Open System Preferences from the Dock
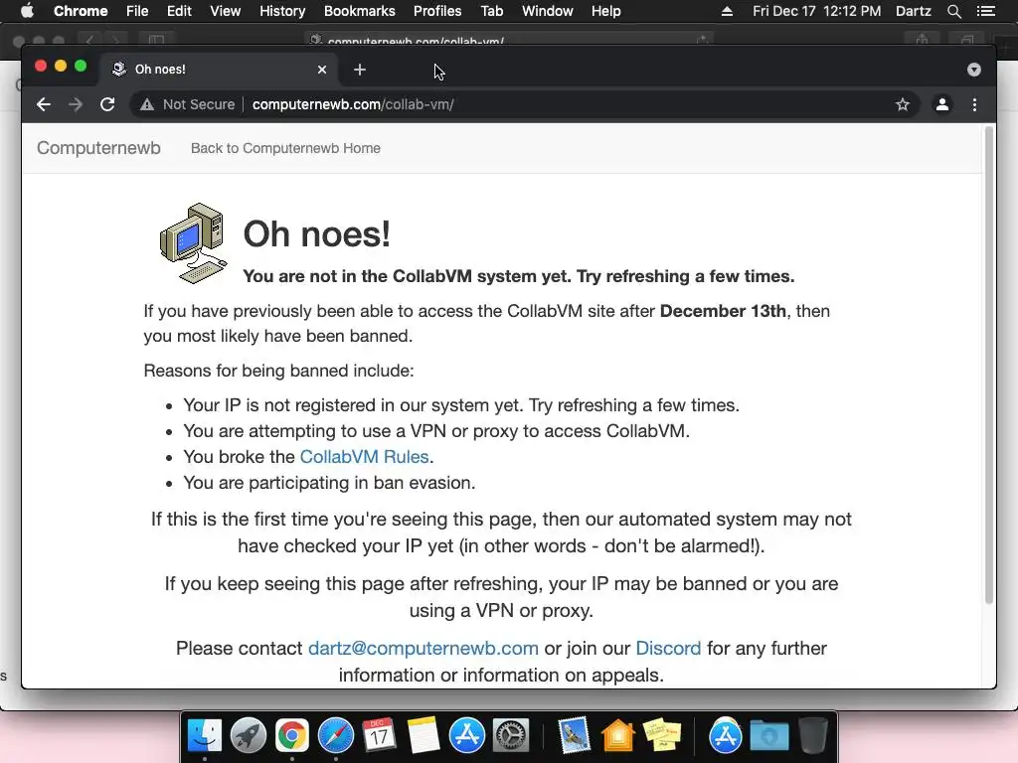The width and height of the screenshot is (1018, 763). [x=511, y=736]
